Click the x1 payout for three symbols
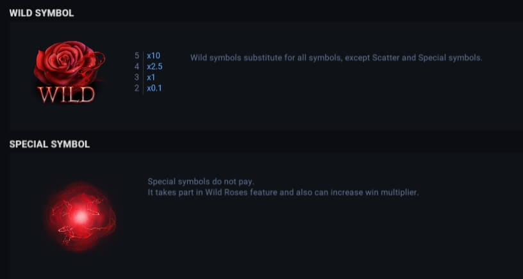Viewport: 523px width, 279px height. 151,77
